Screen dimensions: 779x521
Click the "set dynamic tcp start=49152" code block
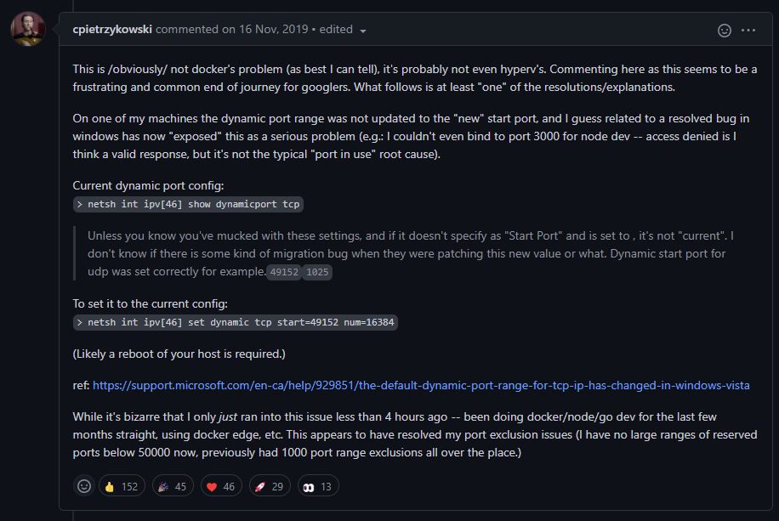coord(236,323)
